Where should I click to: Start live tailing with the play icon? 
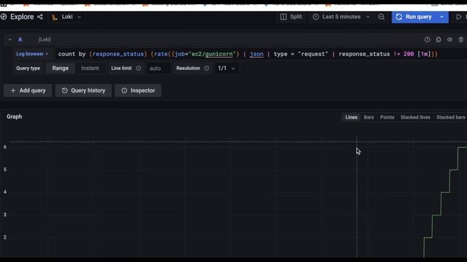pyautogui.click(x=459, y=17)
